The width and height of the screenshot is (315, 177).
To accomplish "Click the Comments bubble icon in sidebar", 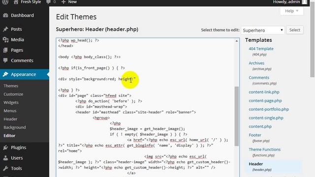I will point(5,60).
